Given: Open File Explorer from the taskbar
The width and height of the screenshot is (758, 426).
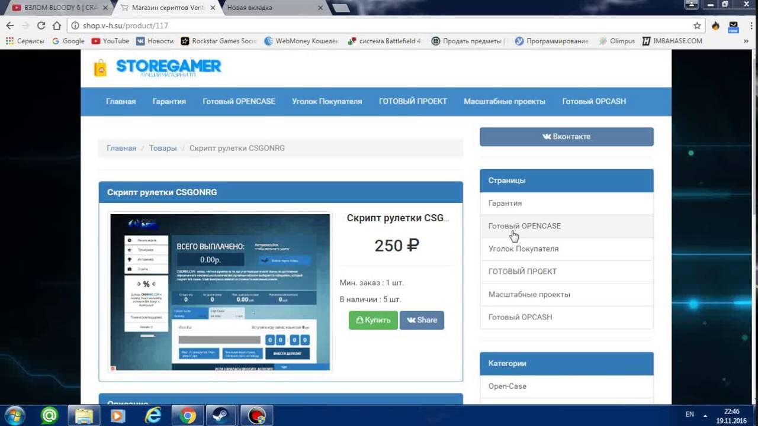Looking at the screenshot, I should click(83, 416).
